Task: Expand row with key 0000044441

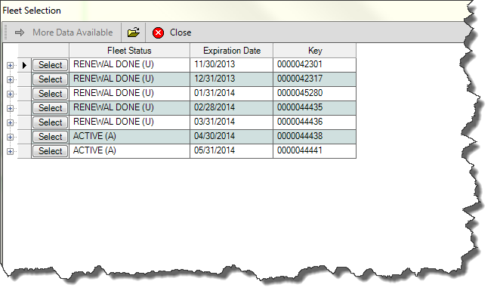Action: pos(10,151)
